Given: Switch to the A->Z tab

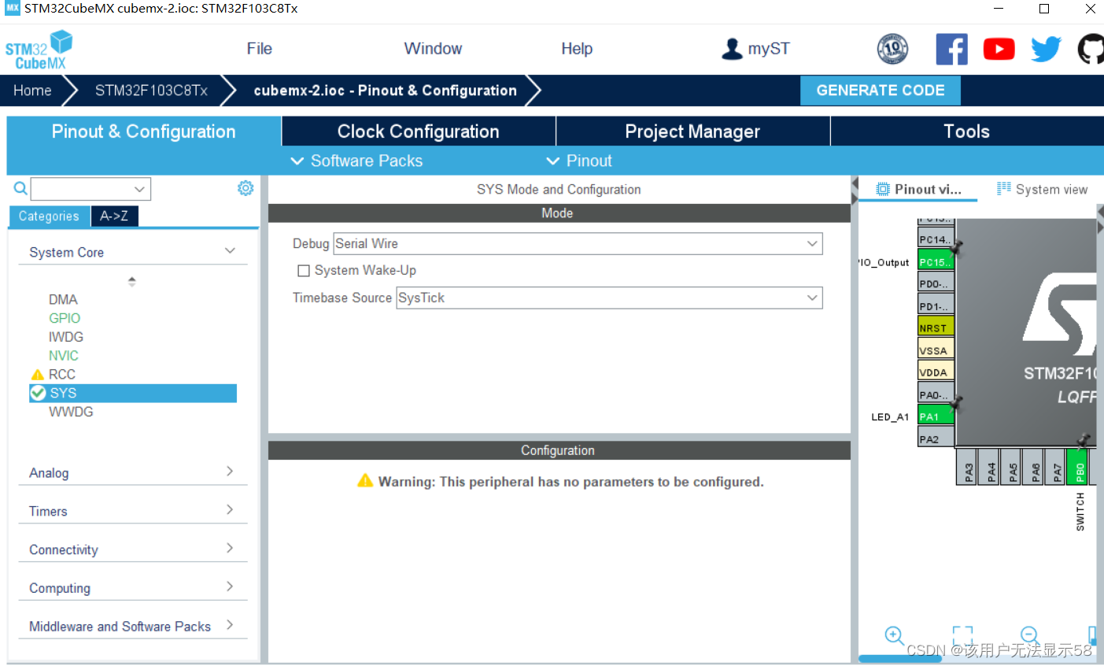Looking at the screenshot, I should click(x=114, y=216).
